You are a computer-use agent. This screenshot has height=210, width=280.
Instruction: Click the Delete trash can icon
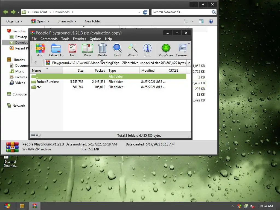pos(102,50)
